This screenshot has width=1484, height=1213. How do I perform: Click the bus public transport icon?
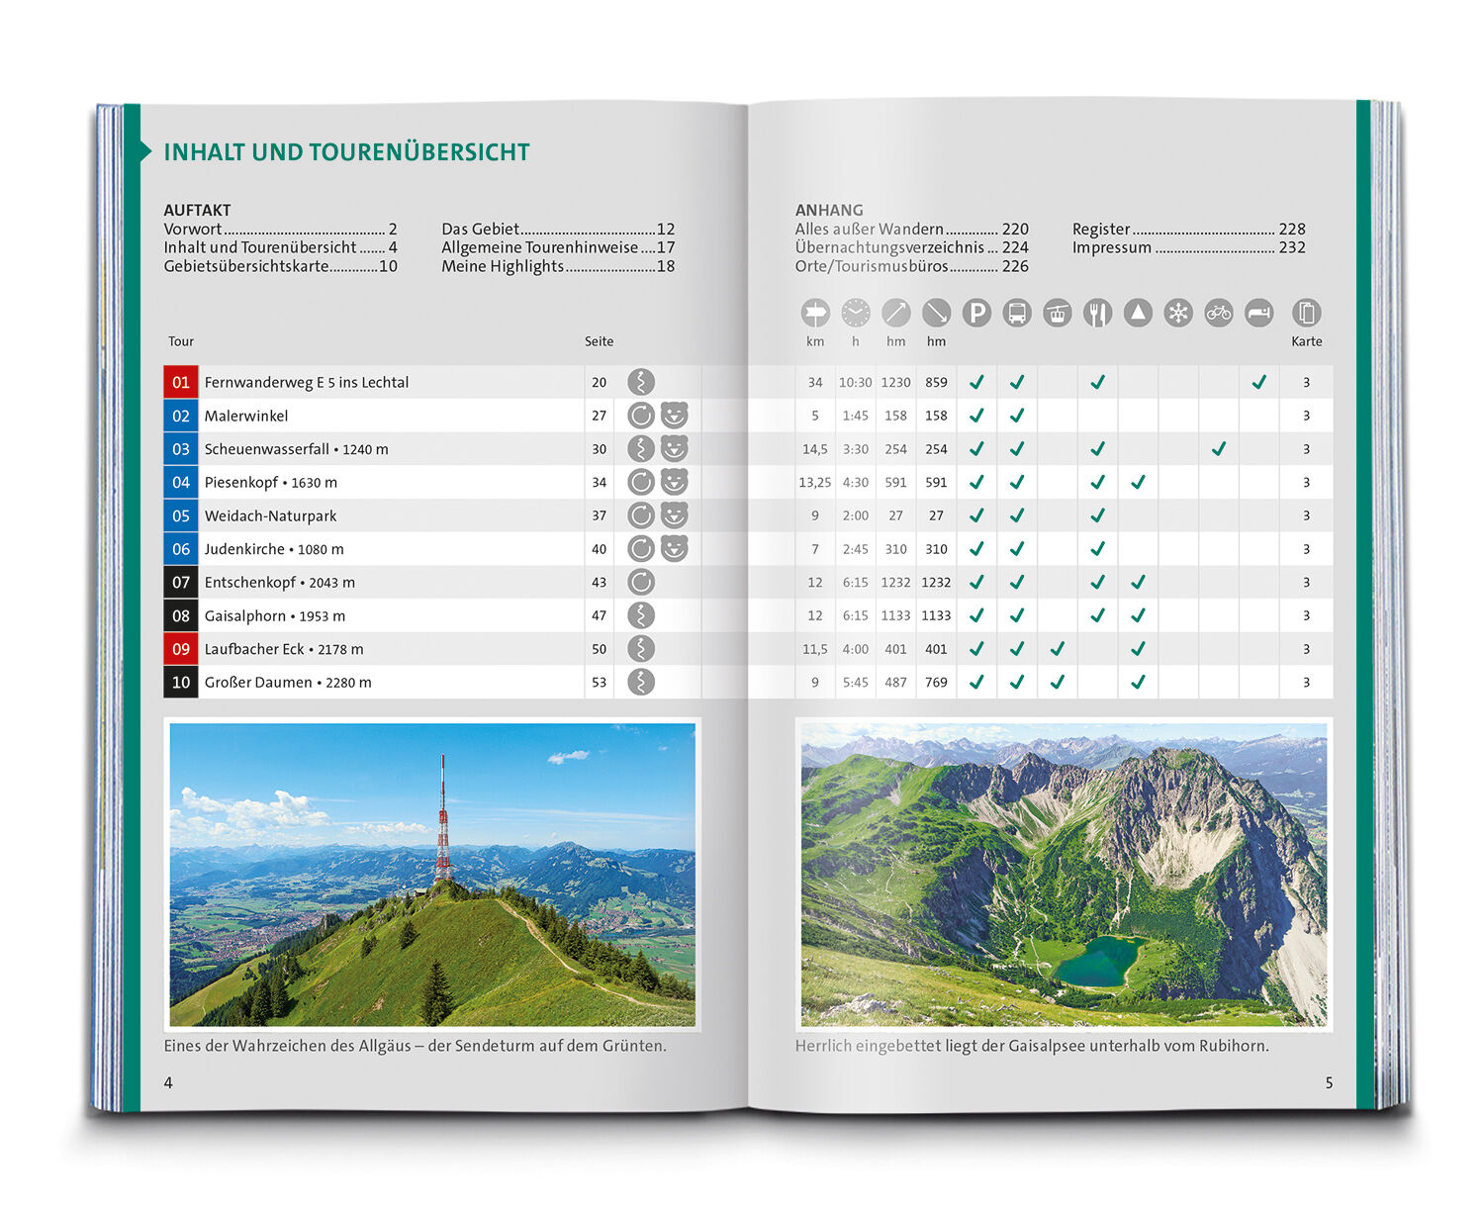(x=1016, y=314)
